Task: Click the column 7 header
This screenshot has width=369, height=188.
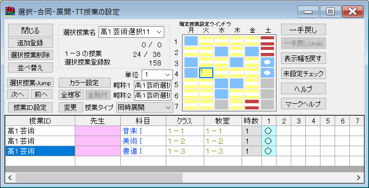Action: tap(357, 121)
